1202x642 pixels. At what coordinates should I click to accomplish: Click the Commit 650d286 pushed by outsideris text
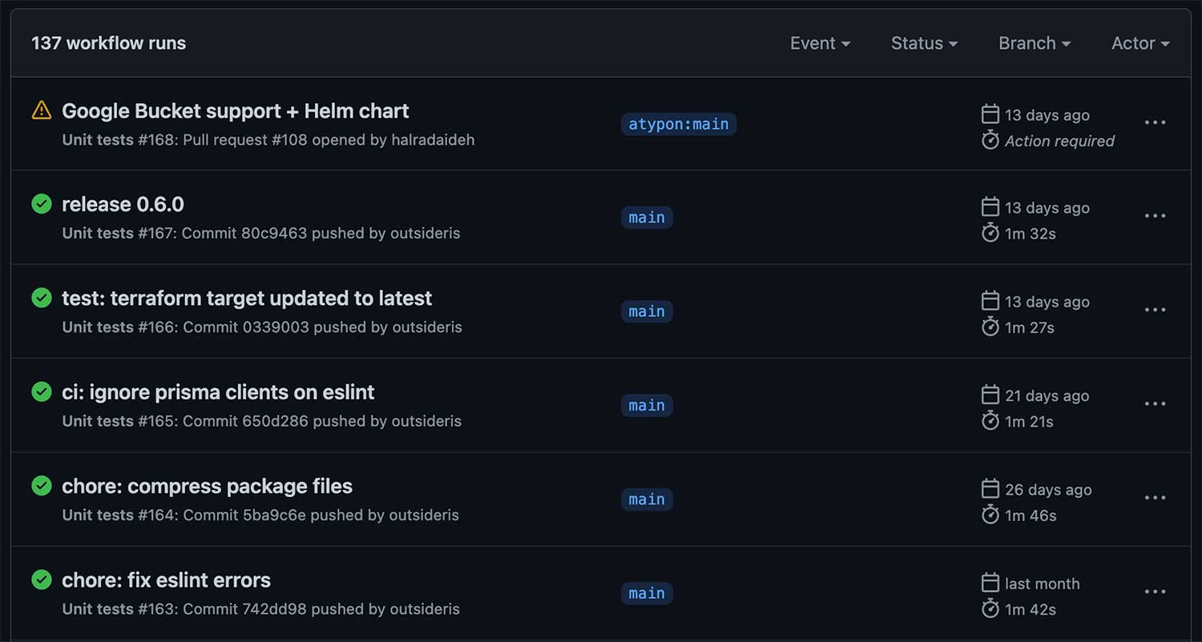click(322, 421)
